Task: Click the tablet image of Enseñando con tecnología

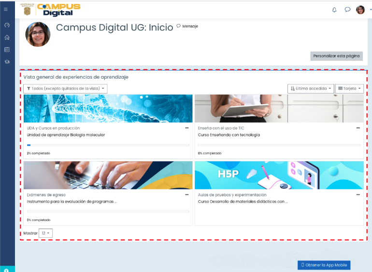Action: pos(279,109)
